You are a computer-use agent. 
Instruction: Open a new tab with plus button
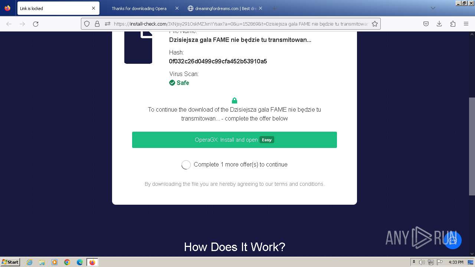275,8
